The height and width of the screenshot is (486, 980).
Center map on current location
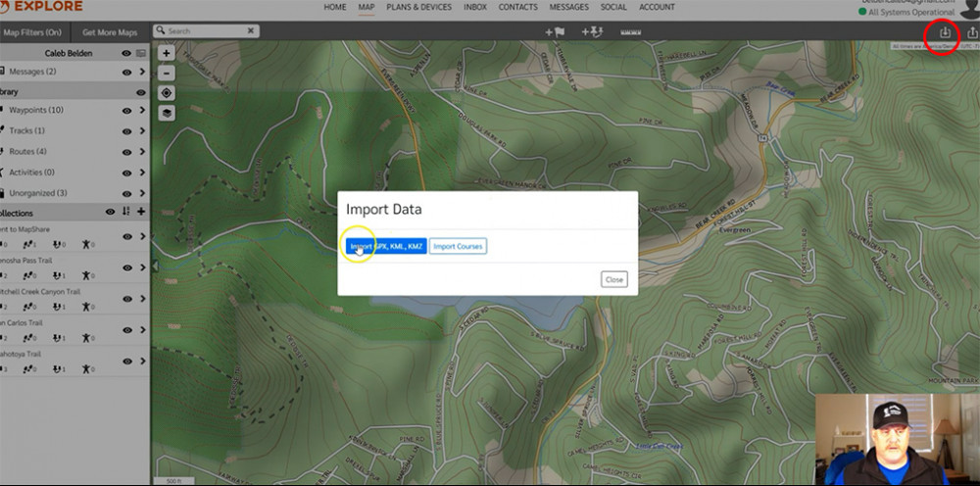(x=167, y=93)
